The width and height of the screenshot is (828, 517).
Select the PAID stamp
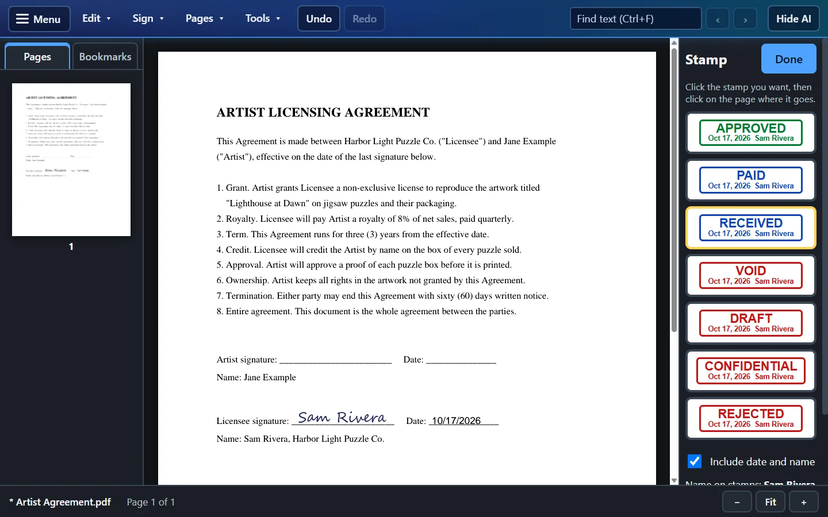(x=750, y=180)
